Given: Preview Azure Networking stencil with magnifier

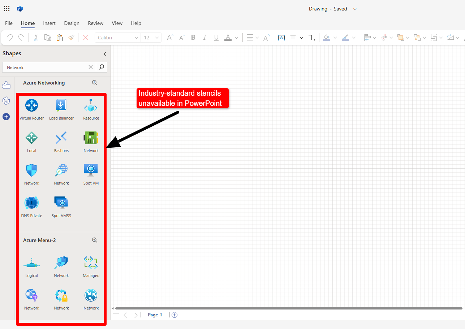Looking at the screenshot, I should [95, 83].
